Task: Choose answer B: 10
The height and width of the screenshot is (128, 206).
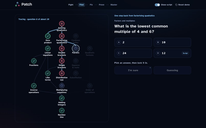Action: [172, 42]
